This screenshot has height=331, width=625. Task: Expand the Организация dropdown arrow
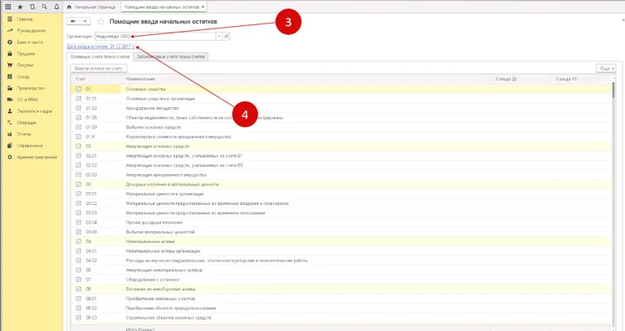(x=218, y=36)
